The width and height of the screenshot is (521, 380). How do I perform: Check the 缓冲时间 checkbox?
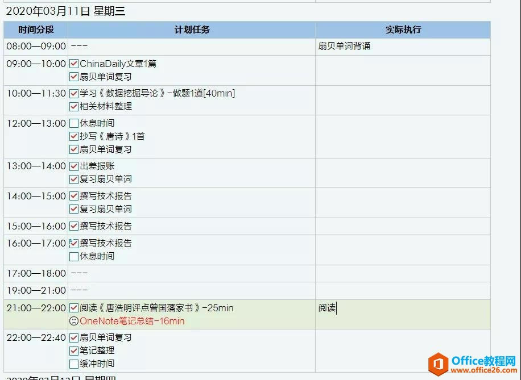point(73,363)
